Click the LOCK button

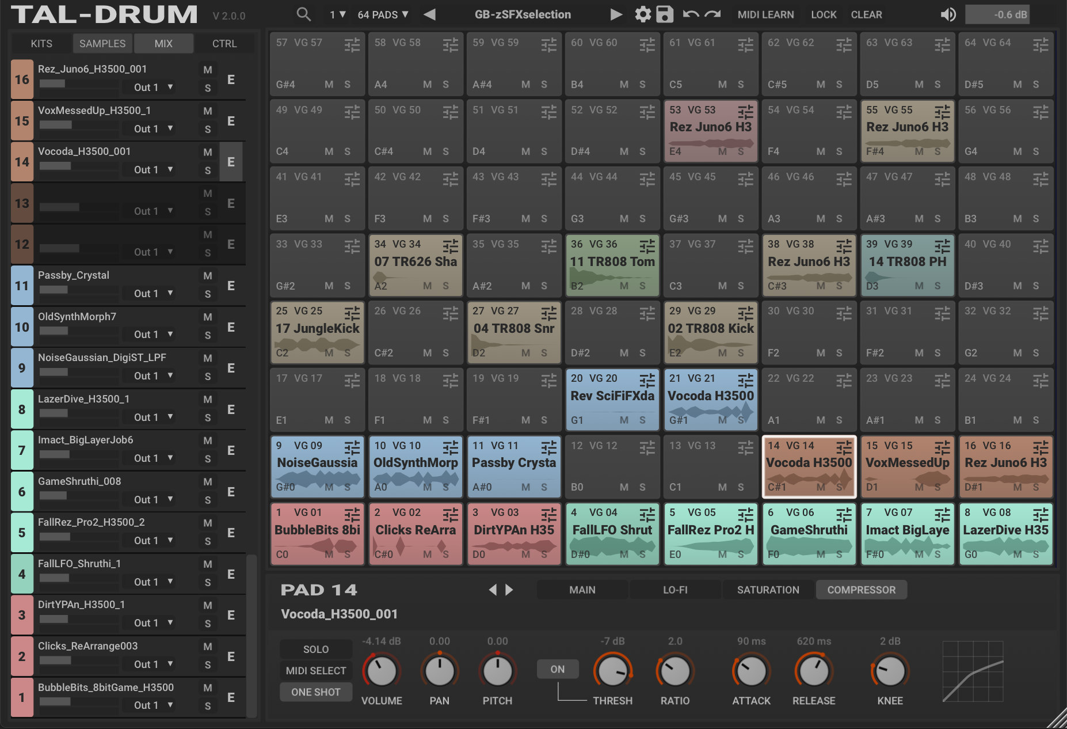pos(824,14)
